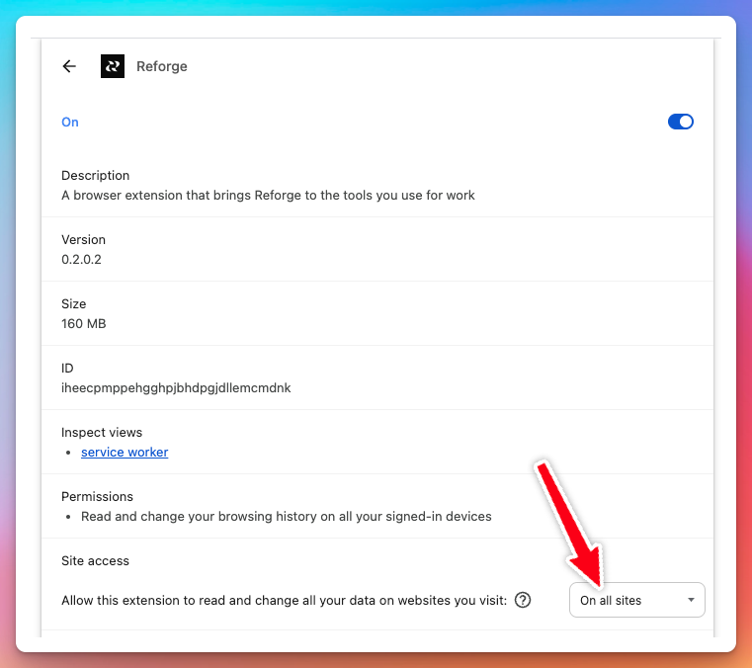Click the browsing history permission entry

pos(287,517)
